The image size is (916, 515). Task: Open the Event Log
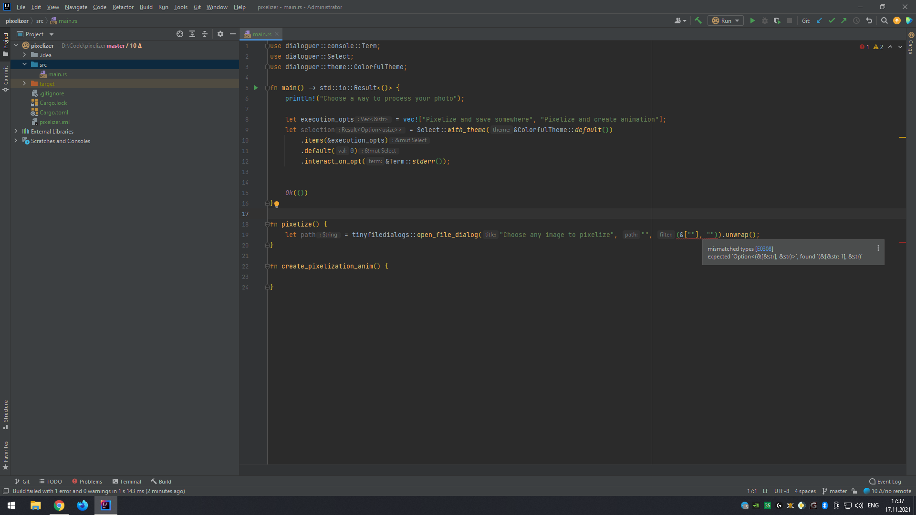[x=885, y=482]
